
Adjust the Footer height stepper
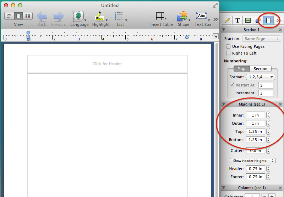click(x=268, y=177)
